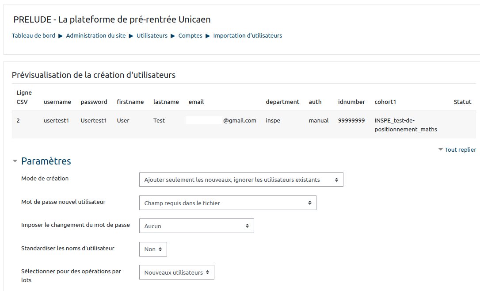Open Standardiser les noms d'utilisateur dropdown
Image resolution: width=480 pixels, height=291 pixels.
click(x=153, y=249)
